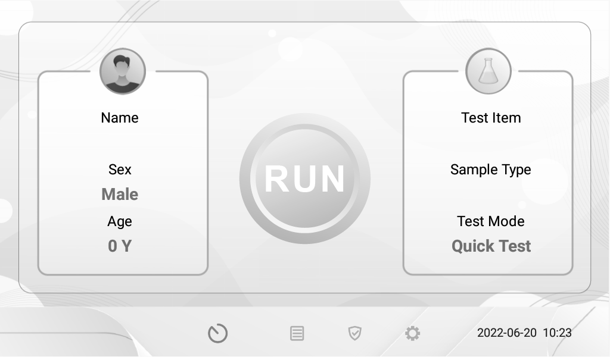The height and width of the screenshot is (357, 610).
Task: Open the records list icon
Action: click(297, 333)
